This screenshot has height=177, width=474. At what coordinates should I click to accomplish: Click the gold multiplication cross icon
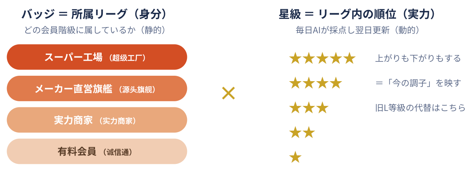pyautogui.click(x=228, y=93)
